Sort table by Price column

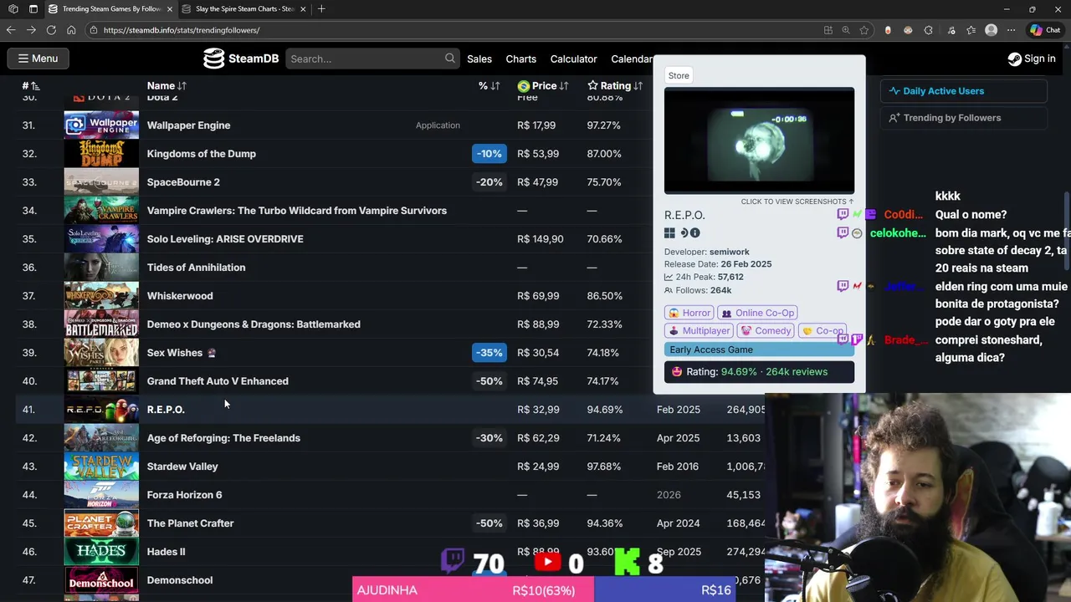point(543,85)
